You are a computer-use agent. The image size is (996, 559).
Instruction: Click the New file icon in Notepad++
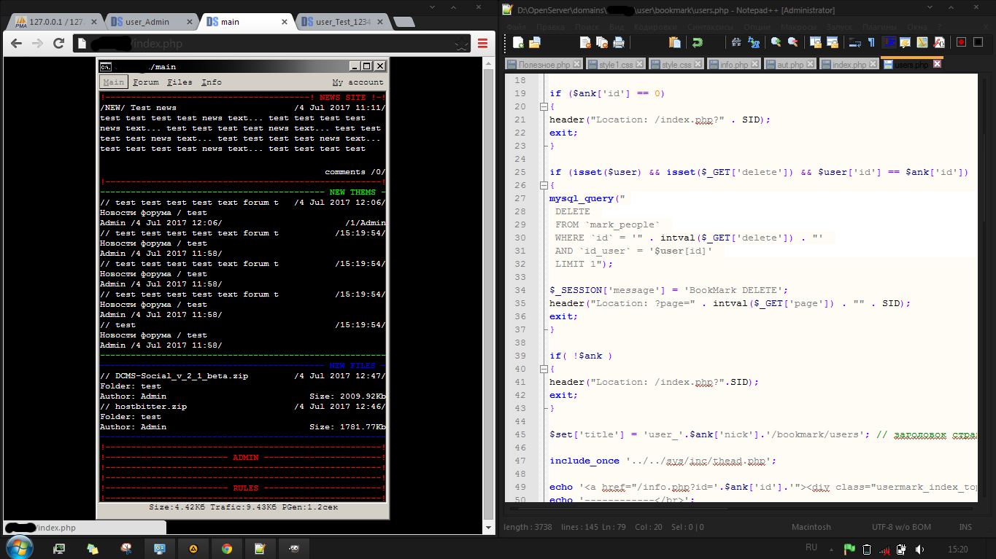pos(518,42)
